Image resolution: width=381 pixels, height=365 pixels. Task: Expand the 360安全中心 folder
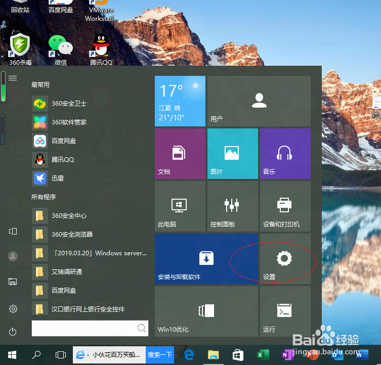(90, 216)
